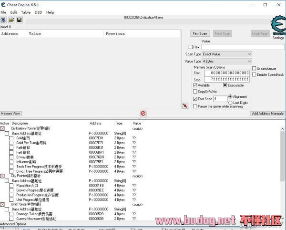Activate the Current Movement checkbox
Viewport: 286px width, 230px height.
11,219
